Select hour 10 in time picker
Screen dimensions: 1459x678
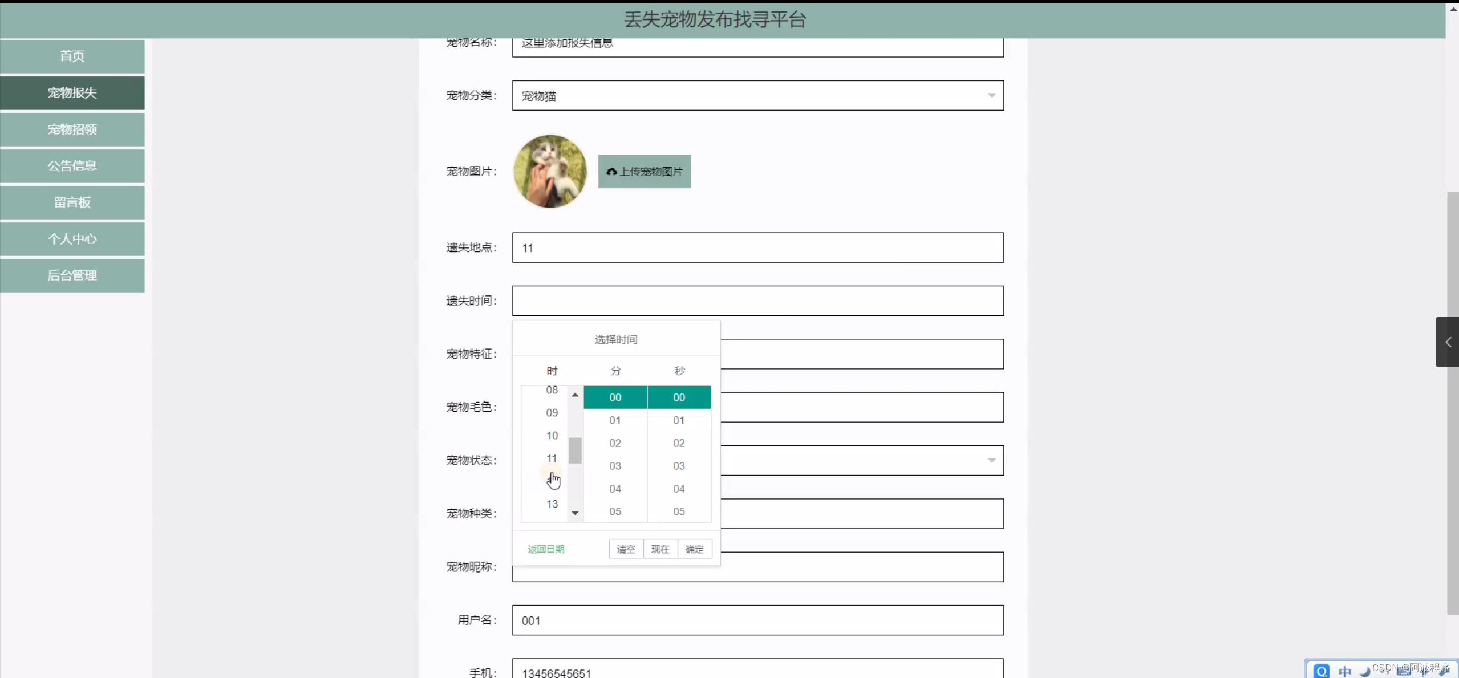552,436
